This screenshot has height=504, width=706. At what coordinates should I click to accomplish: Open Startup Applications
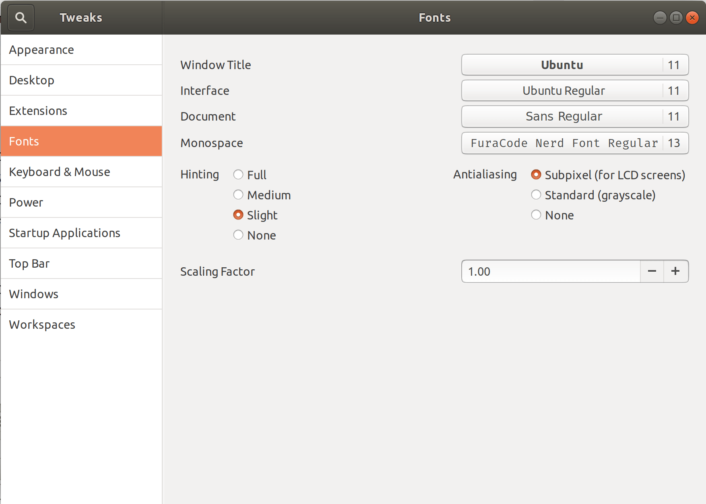tap(65, 233)
